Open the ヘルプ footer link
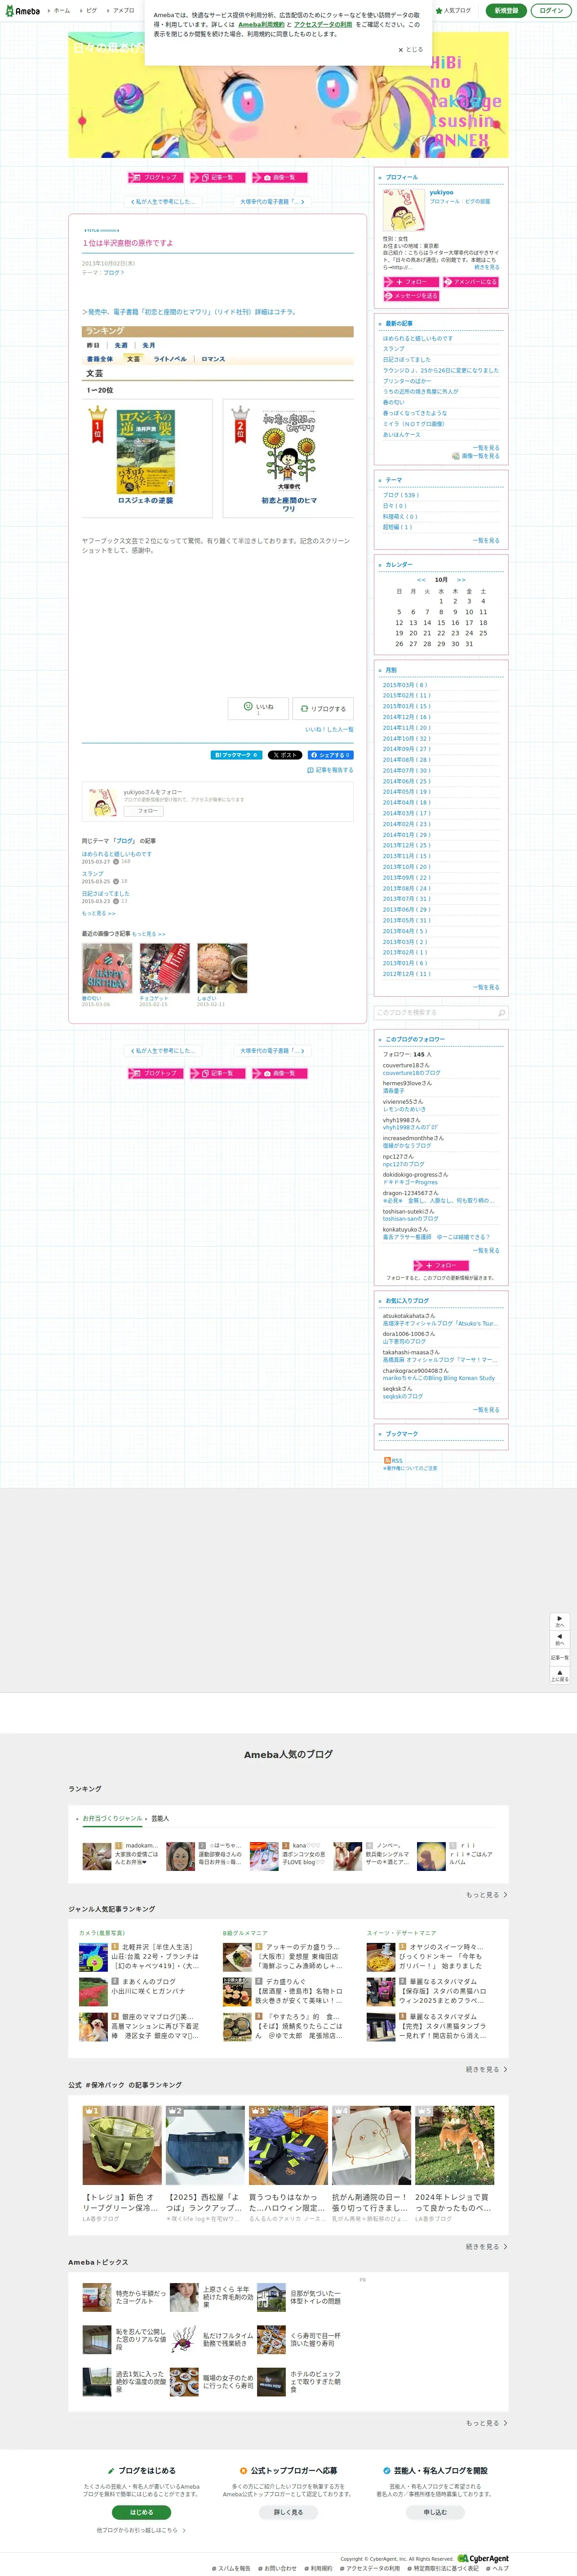This screenshot has width=577, height=2576. [497, 2568]
